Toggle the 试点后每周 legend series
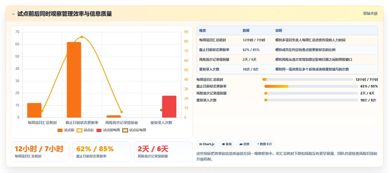Screen dimensions: 389x173 (134, 130)
